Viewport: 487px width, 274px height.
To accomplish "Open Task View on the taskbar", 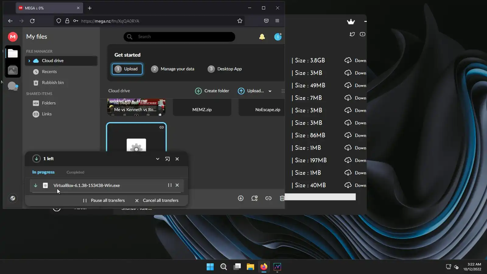I will pos(237,267).
